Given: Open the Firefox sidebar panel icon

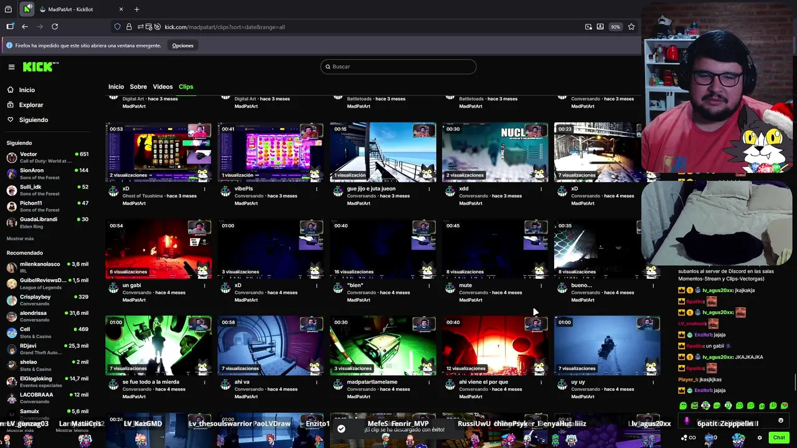Looking at the screenshot, I should [x=10, y=27].
